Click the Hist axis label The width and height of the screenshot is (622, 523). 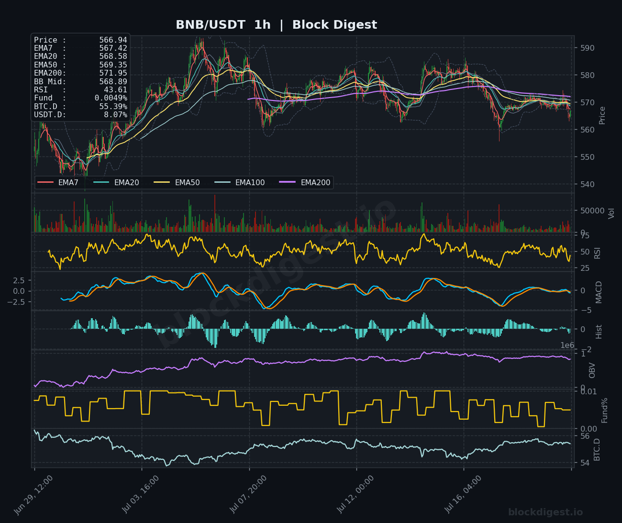pos(599,332)
